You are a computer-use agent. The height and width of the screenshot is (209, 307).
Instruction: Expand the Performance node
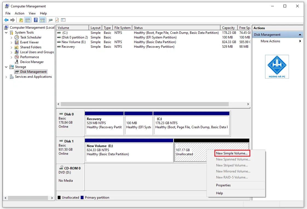[11, 57]
